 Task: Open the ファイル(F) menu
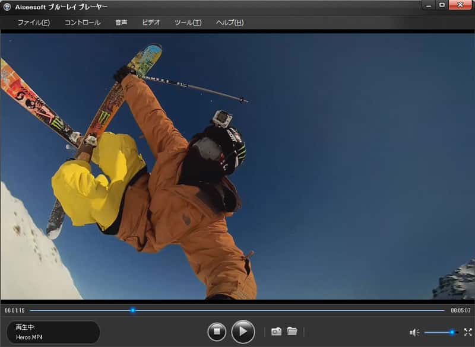pos(33,23)
